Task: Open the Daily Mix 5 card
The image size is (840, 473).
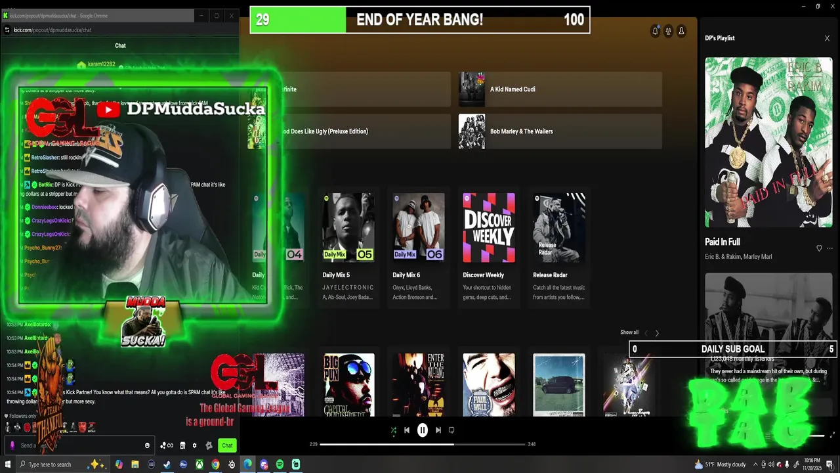Action: point(348,248)
